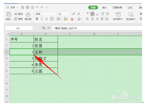Image resolution: width=146 pixels, height=107 pixels.
Task: Click the fill color bucket icon
Action: pos(65,19)
